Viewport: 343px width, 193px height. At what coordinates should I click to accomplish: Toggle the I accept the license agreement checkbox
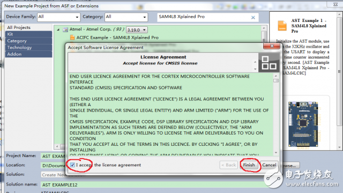point(72,165)
